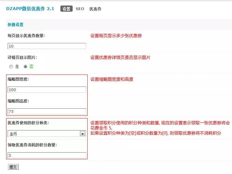Focus the 积分数量 field containing 5
The height and width of the screenshot is (174, 232).
coord(47,155)
